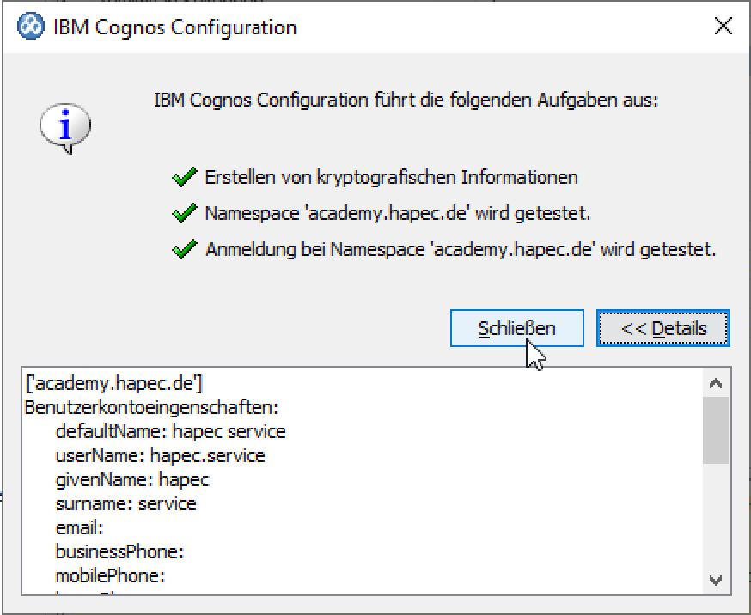The width and height of the screenshot is (751, 615).
Task: Click the 'Erstellen von kryptografischen Informationen' task text
Action: click(x=391, y=178)
